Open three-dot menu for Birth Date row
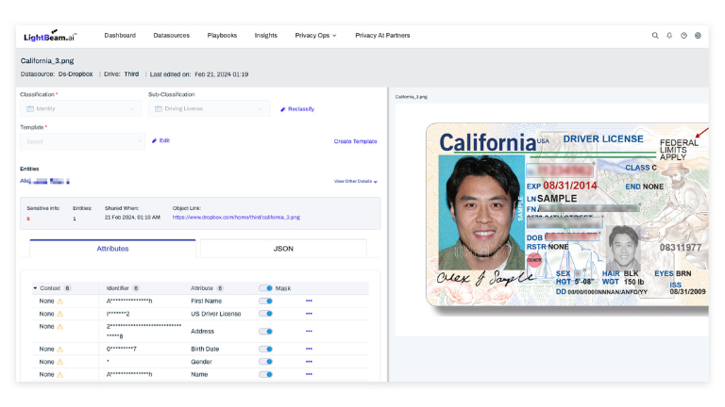The image size is (725, 407). 309,350
